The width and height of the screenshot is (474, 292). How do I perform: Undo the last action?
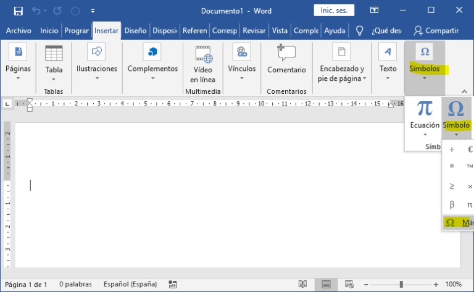(36, 11)
